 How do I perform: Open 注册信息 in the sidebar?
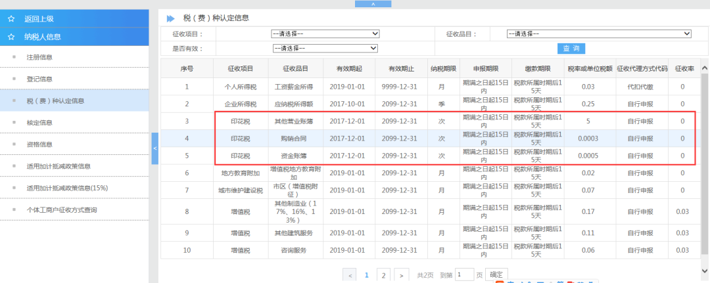tap(74, 57)
